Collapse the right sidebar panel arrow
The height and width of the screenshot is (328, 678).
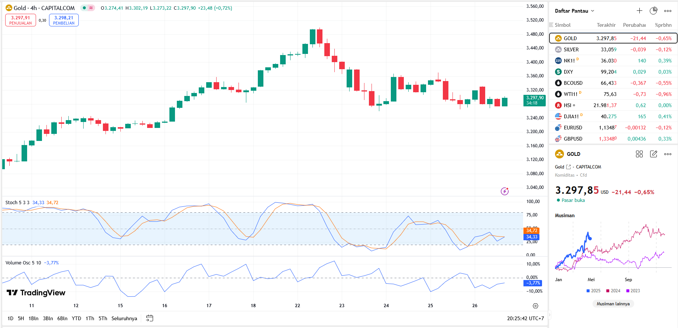(550, 315)
